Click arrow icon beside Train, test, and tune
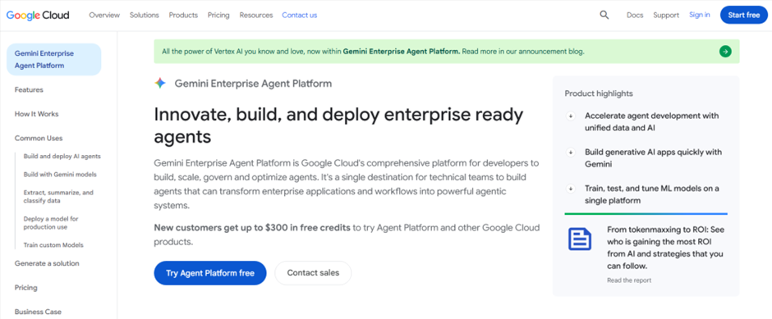 571,189
